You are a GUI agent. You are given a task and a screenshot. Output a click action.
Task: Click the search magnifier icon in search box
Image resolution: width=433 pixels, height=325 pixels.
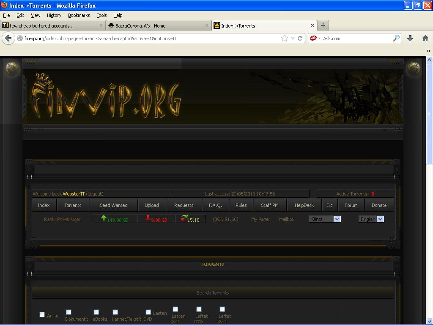(x=396, y=38)
